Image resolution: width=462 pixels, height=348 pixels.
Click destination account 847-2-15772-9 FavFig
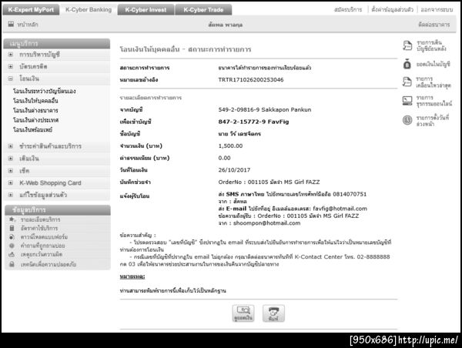coord(253,122)
